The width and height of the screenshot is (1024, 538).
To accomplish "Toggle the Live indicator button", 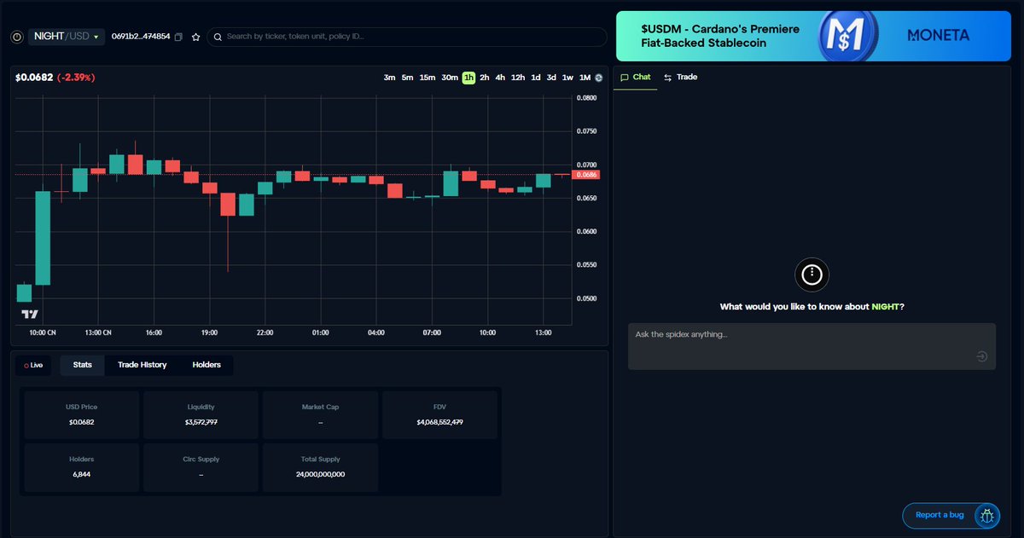I will 33,365.
